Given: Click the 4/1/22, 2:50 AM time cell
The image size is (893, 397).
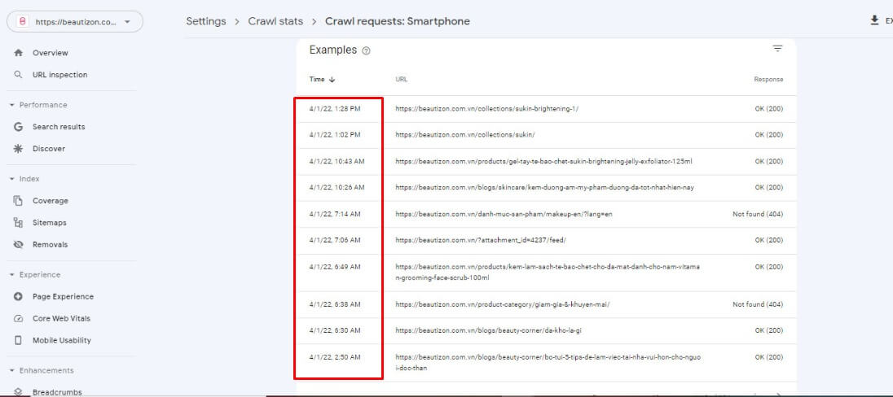Looking at the screenshot, I should tap(335, 357).
